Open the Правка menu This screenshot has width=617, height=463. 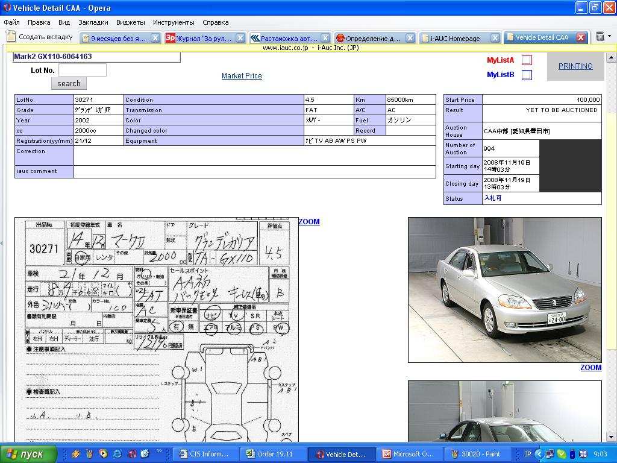pyautogui.click(x=39, y=22)
